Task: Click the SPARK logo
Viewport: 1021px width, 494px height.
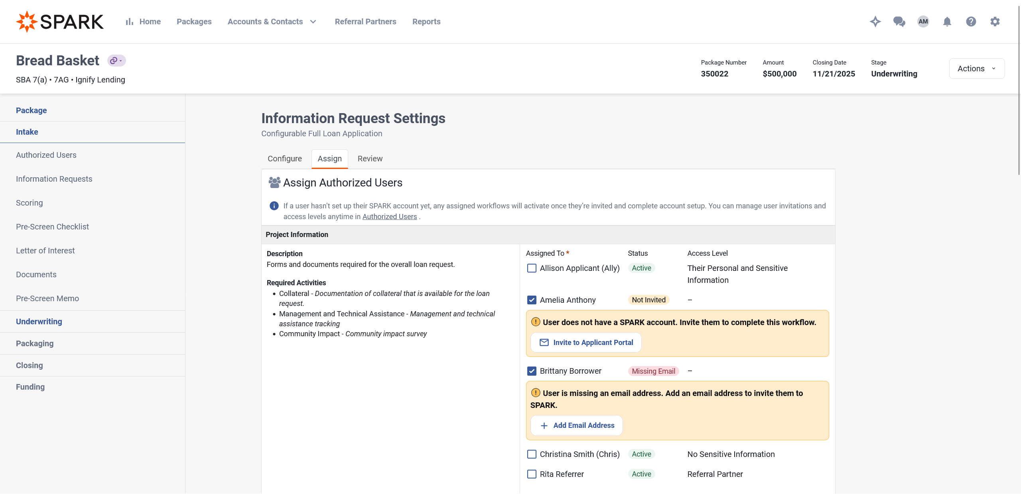Action: (60, 22)
